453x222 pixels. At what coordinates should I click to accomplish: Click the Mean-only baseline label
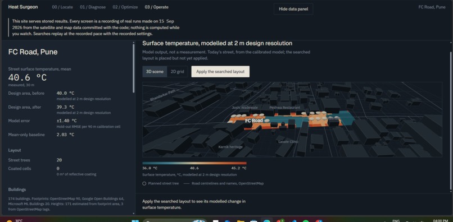26,135
